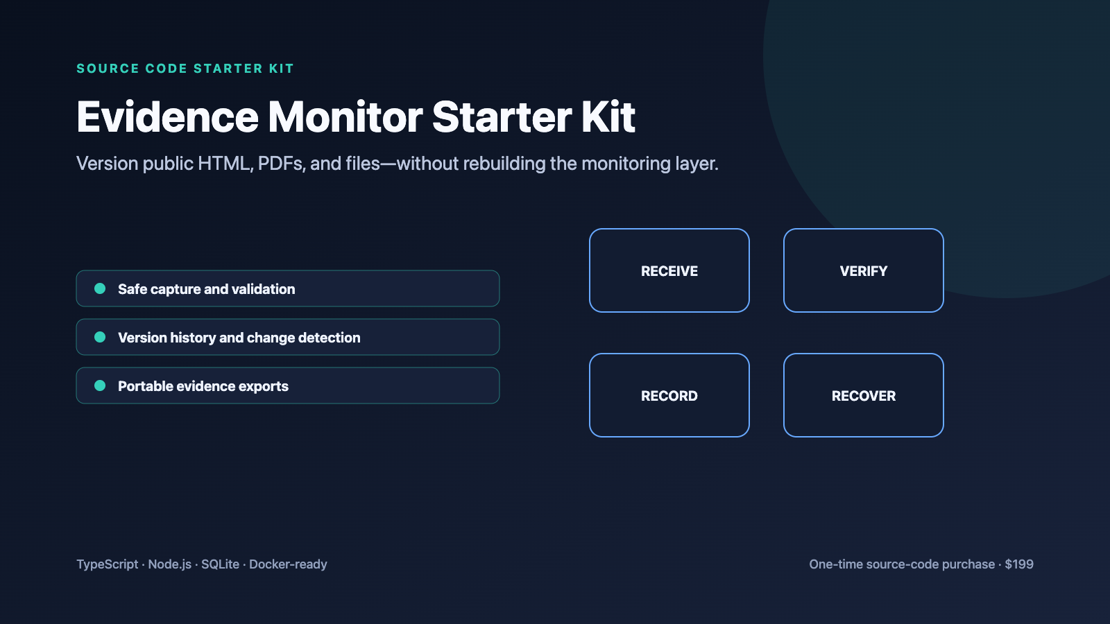Viewport: 1110px width, 624px height.
Task: Select the RECORD box
Action: point(669,395)
